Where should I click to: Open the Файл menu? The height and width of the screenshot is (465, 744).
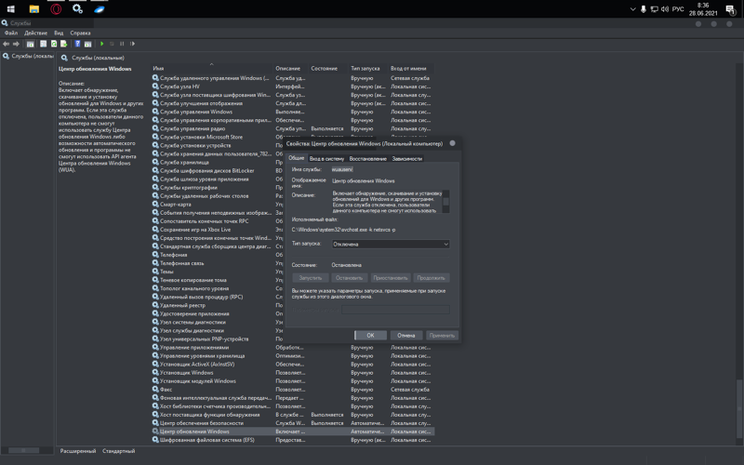(11, 33)
